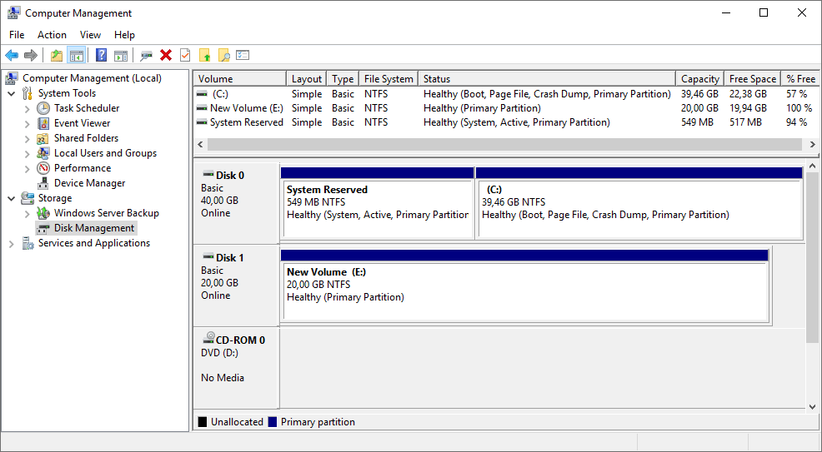Viewport: 822px width, 452px height.
Task: Click the disk view scroll up arrow
Action: click(812, 166)
